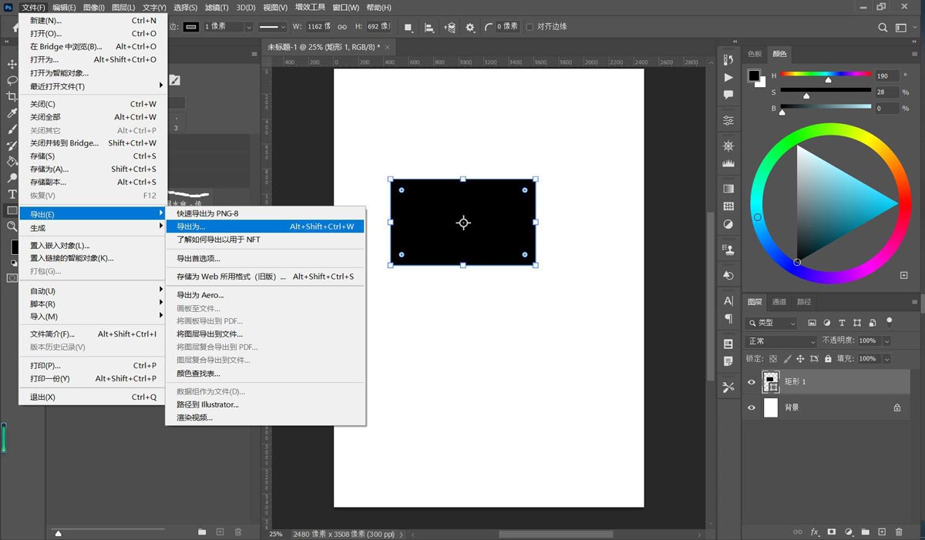Open the stroke line style dropdown
This screenshot has width=925, height=540.
pos(273,27)
